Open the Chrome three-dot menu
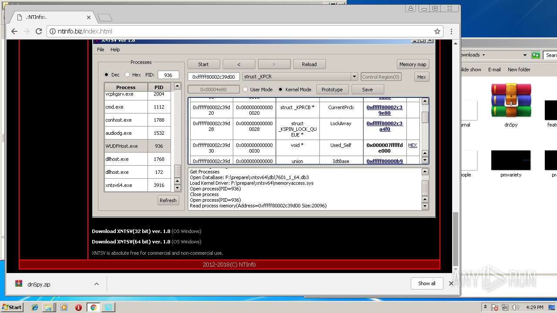This screenshot has width=557, height=313. [x=451, y=31]
